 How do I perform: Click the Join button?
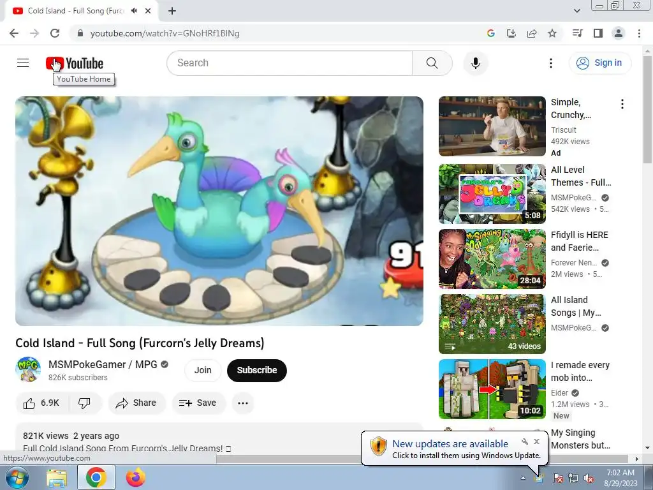tap(203, 370)
